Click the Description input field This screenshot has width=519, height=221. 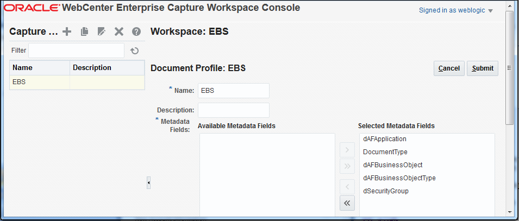click(x=234, y=110)
